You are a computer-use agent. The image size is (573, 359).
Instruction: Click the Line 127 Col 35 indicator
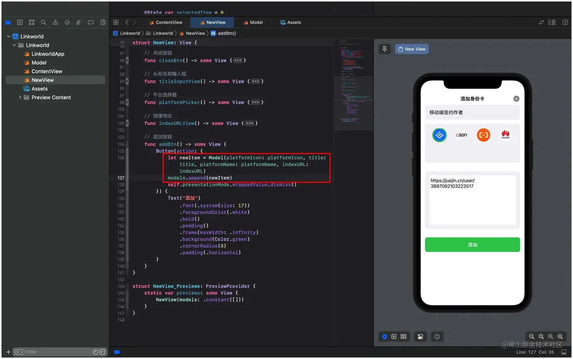pos(535,352)
